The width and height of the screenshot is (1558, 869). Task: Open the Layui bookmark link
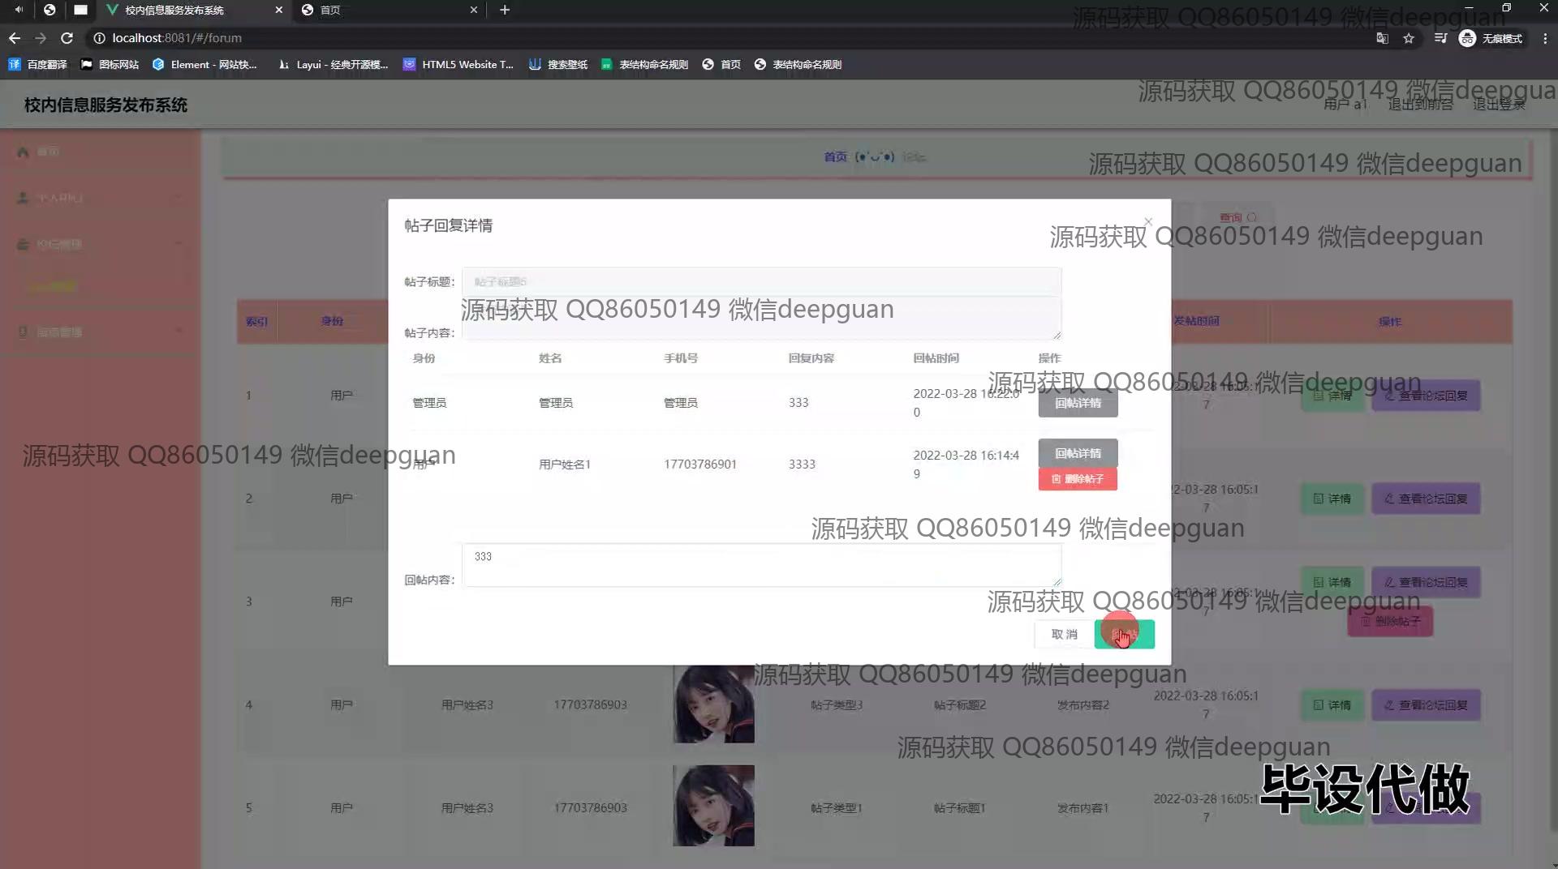click(334, 64)
